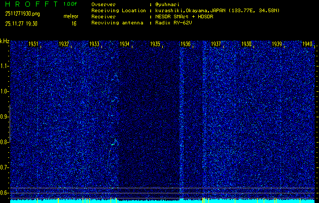Click the 1931 time axis label

click(33, 44)
